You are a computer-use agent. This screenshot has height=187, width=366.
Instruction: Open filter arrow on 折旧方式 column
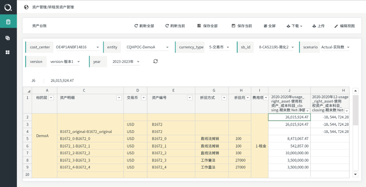coord(224,98)
